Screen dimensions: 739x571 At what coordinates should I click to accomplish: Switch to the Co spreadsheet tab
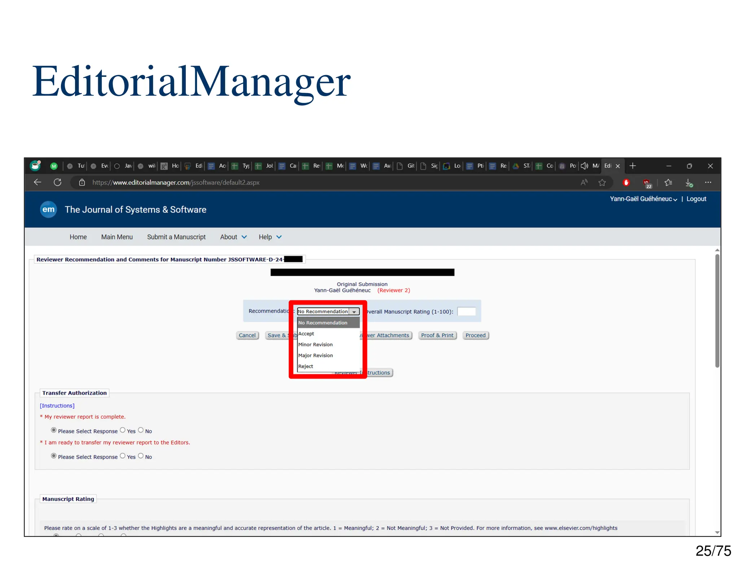[545, 166]
